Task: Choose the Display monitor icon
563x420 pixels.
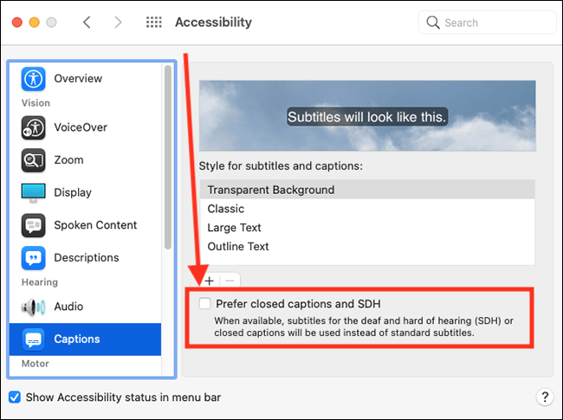Action: (x=34, y=192)
